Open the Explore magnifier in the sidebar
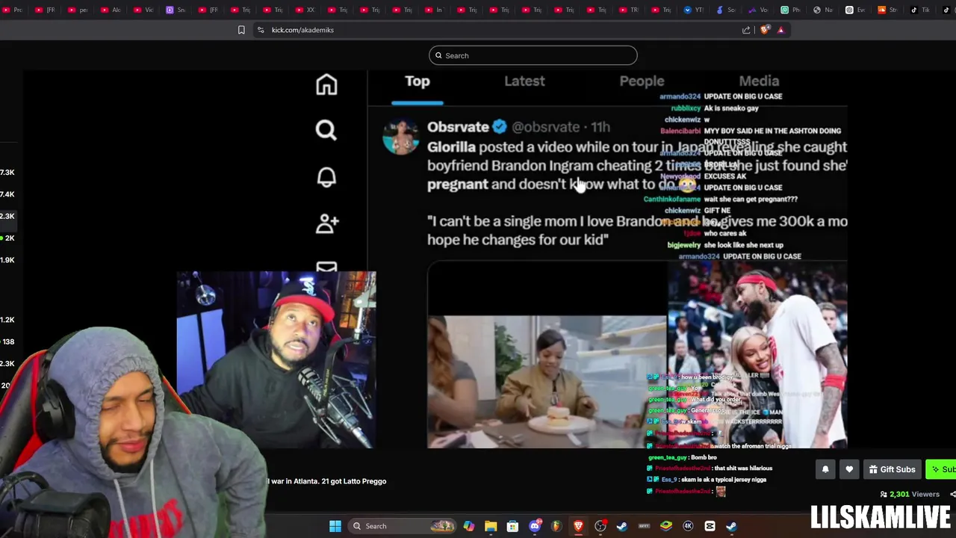The width and height of the screenshot is (956, 538). pyautogui.click(x=326, y=130)
